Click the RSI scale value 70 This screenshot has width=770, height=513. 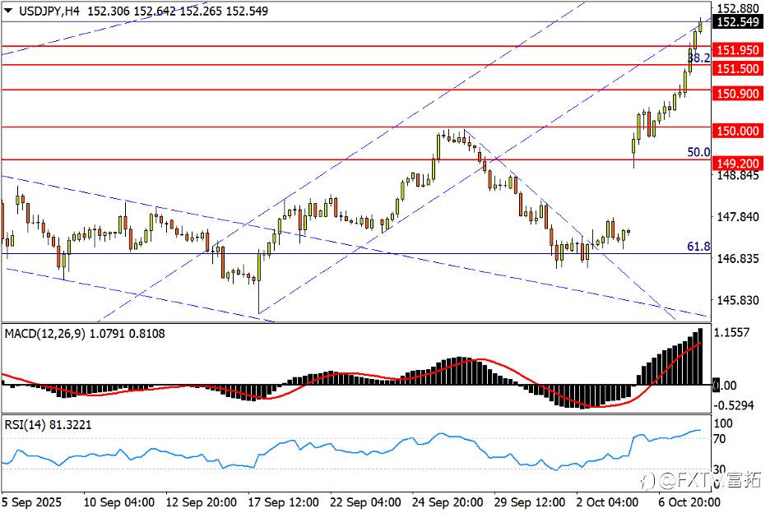pos(720,439)
